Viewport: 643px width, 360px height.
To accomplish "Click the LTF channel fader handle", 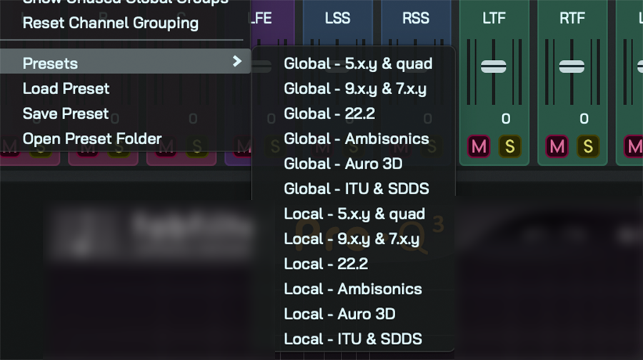I will pyautogui.click(x=494, y=66).
